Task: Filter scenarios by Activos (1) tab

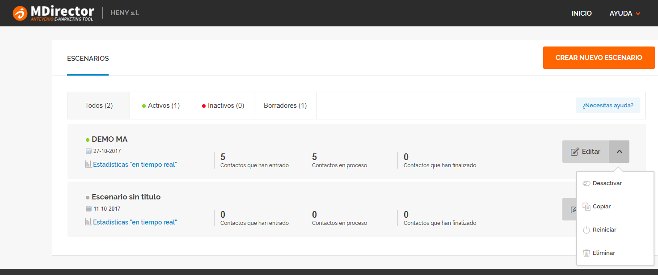Action: pos(161,106)
